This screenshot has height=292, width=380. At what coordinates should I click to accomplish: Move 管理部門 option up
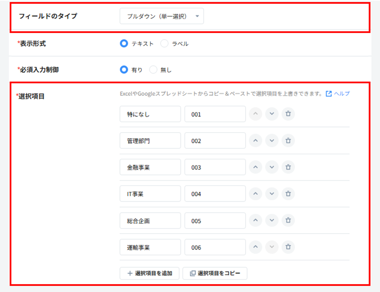click(x=255, y=141)
